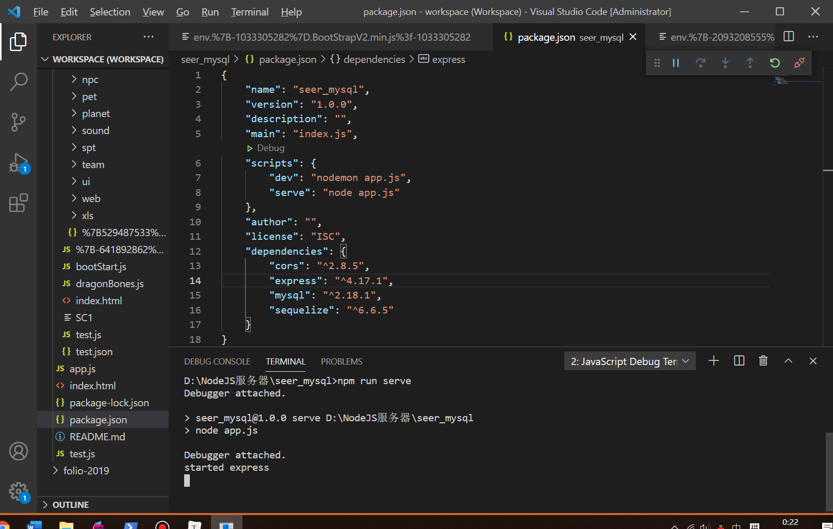Viewport: 833px width, 529px height.
Task: Open README.md in the explorer
Action: 97,437
